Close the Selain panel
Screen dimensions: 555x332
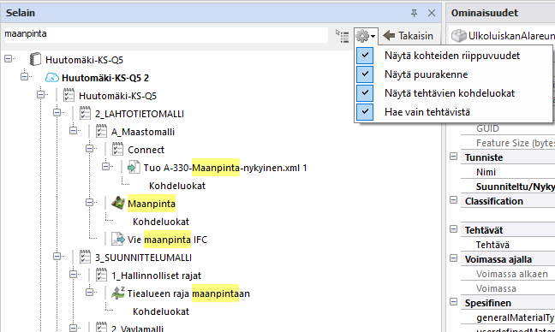click(432, 13)
